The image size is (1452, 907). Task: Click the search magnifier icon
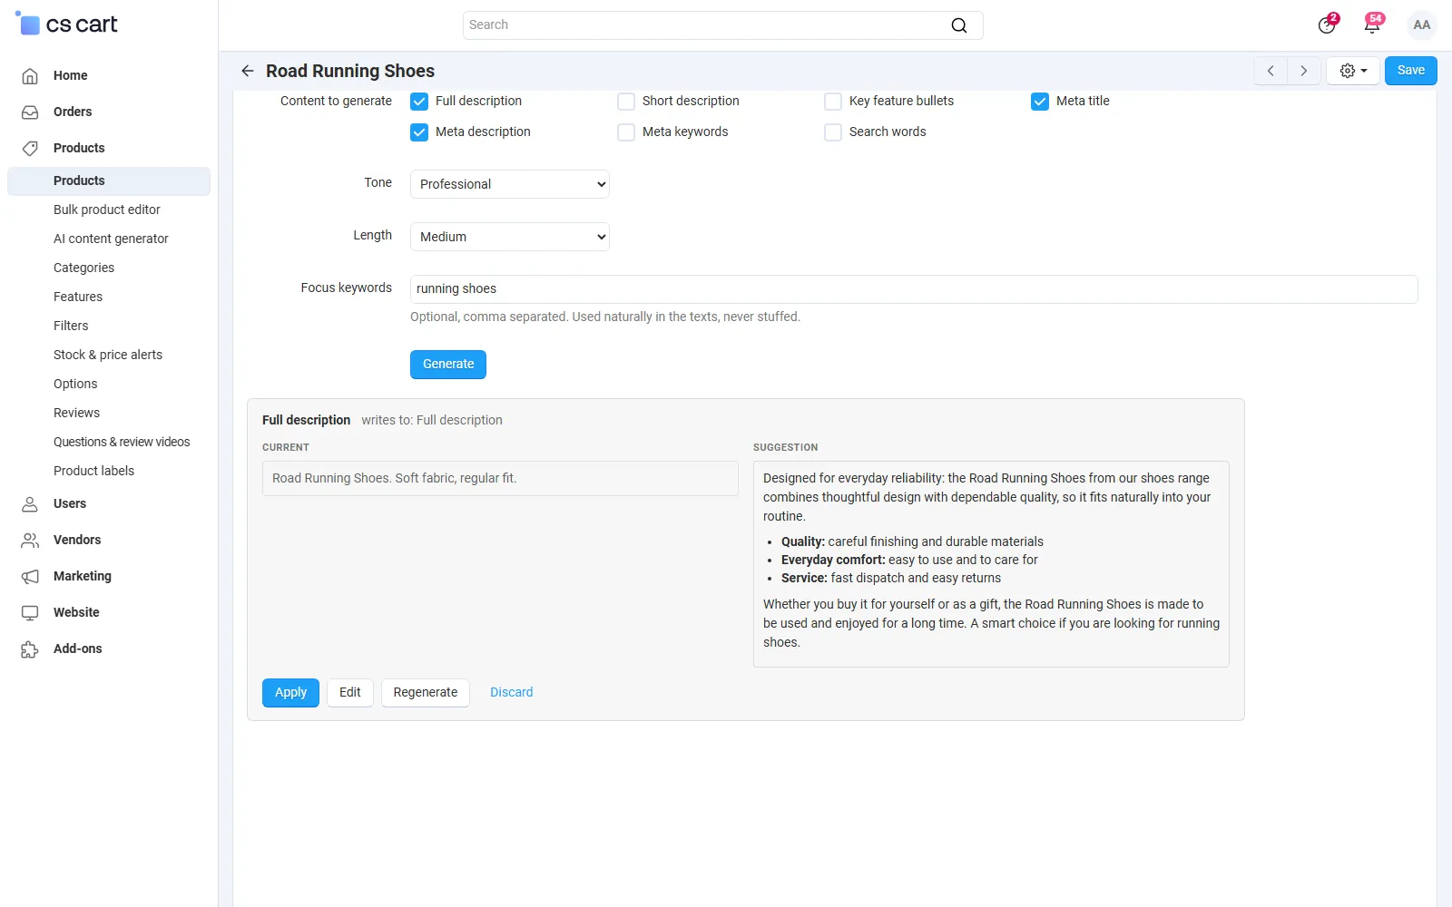tap(959, 25)
